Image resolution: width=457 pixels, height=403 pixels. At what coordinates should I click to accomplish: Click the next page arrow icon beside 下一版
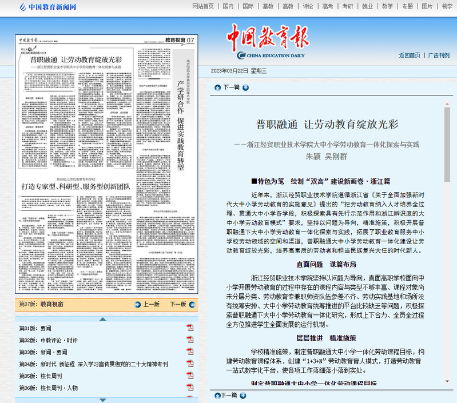[192, 304]
